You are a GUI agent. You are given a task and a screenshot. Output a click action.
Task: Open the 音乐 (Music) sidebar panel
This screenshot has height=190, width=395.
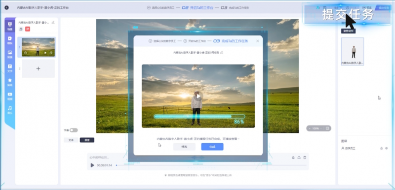click(x=10, y=110)
